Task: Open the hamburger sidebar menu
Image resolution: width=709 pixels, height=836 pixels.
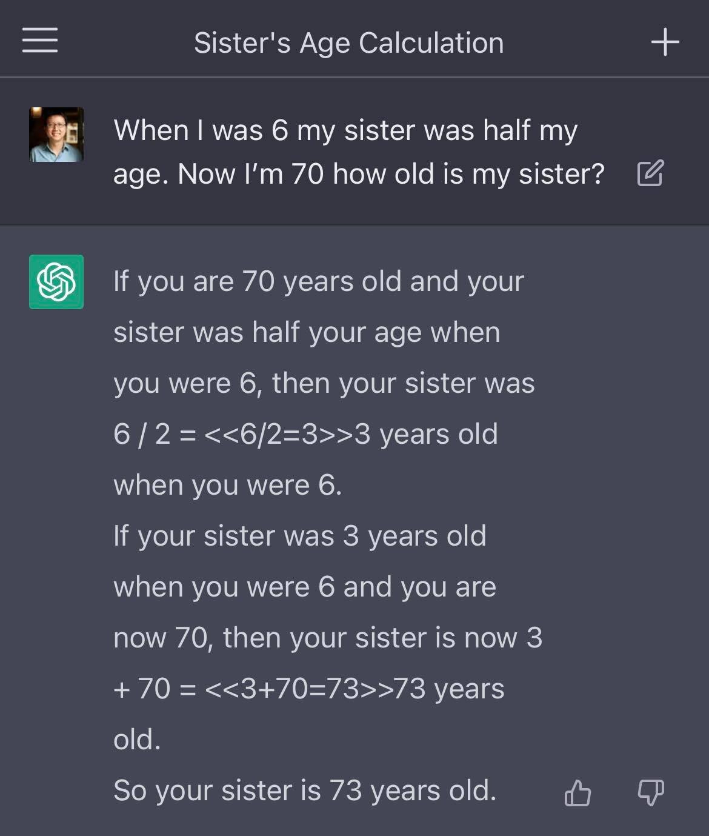Action: click(x=40, y=41)
